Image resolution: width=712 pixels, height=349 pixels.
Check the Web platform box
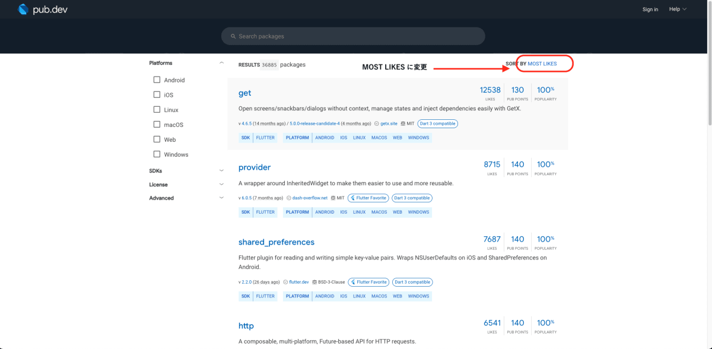[157, 139]
